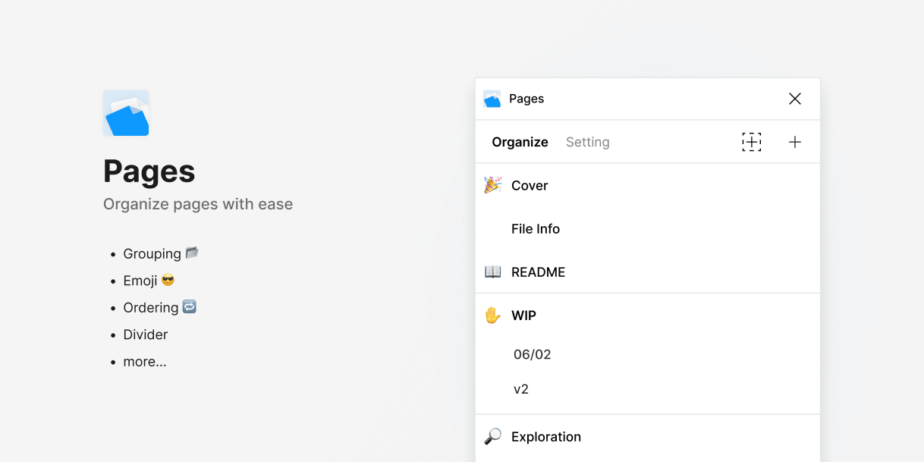This screenshot has width=924, height=462.
Task: Select the 06/02 page under WIP
Action: [x=533, y=354]
